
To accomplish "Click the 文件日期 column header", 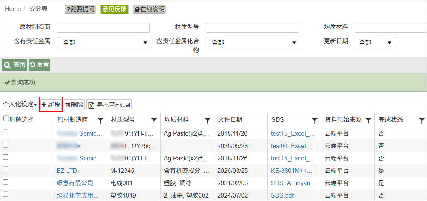I will pyautogui.click(x=230, y=119).
